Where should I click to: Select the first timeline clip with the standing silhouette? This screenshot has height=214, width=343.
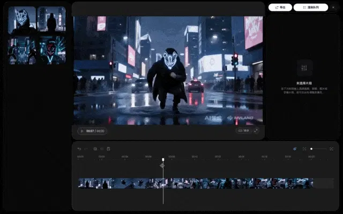click(96, 183)
